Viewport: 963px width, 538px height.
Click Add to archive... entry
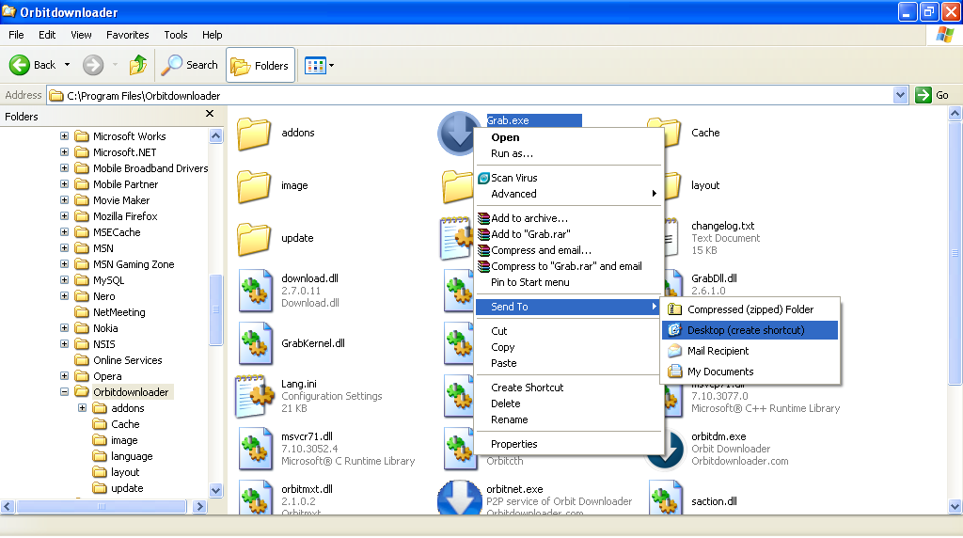(x=569, y=218)
